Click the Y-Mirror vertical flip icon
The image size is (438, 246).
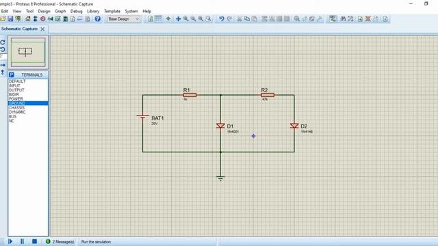3,72
